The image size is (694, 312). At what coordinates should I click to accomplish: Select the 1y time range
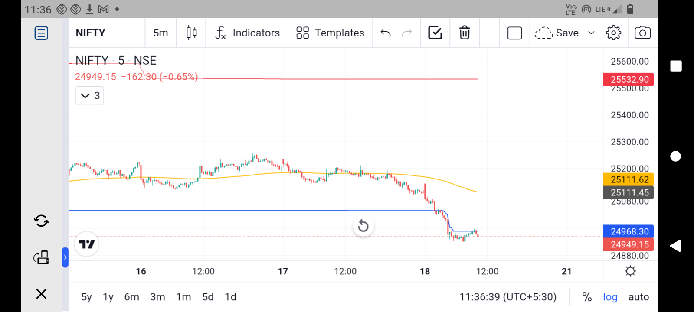(108, 297)
